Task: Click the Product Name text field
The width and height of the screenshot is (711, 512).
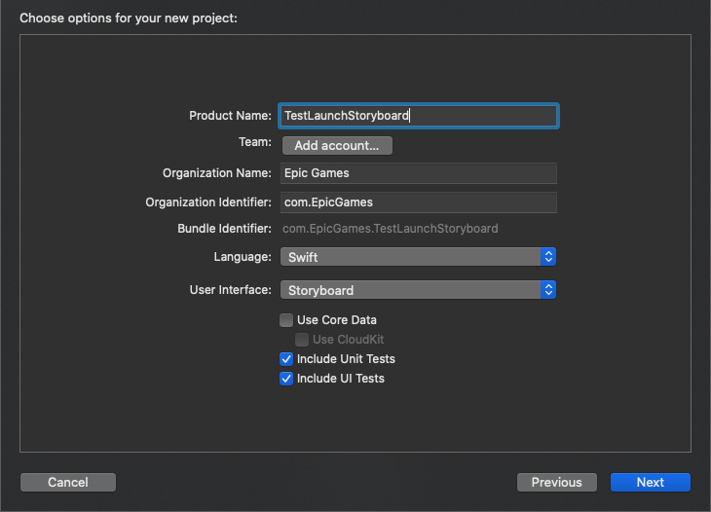Action: [x=418, y=116]
